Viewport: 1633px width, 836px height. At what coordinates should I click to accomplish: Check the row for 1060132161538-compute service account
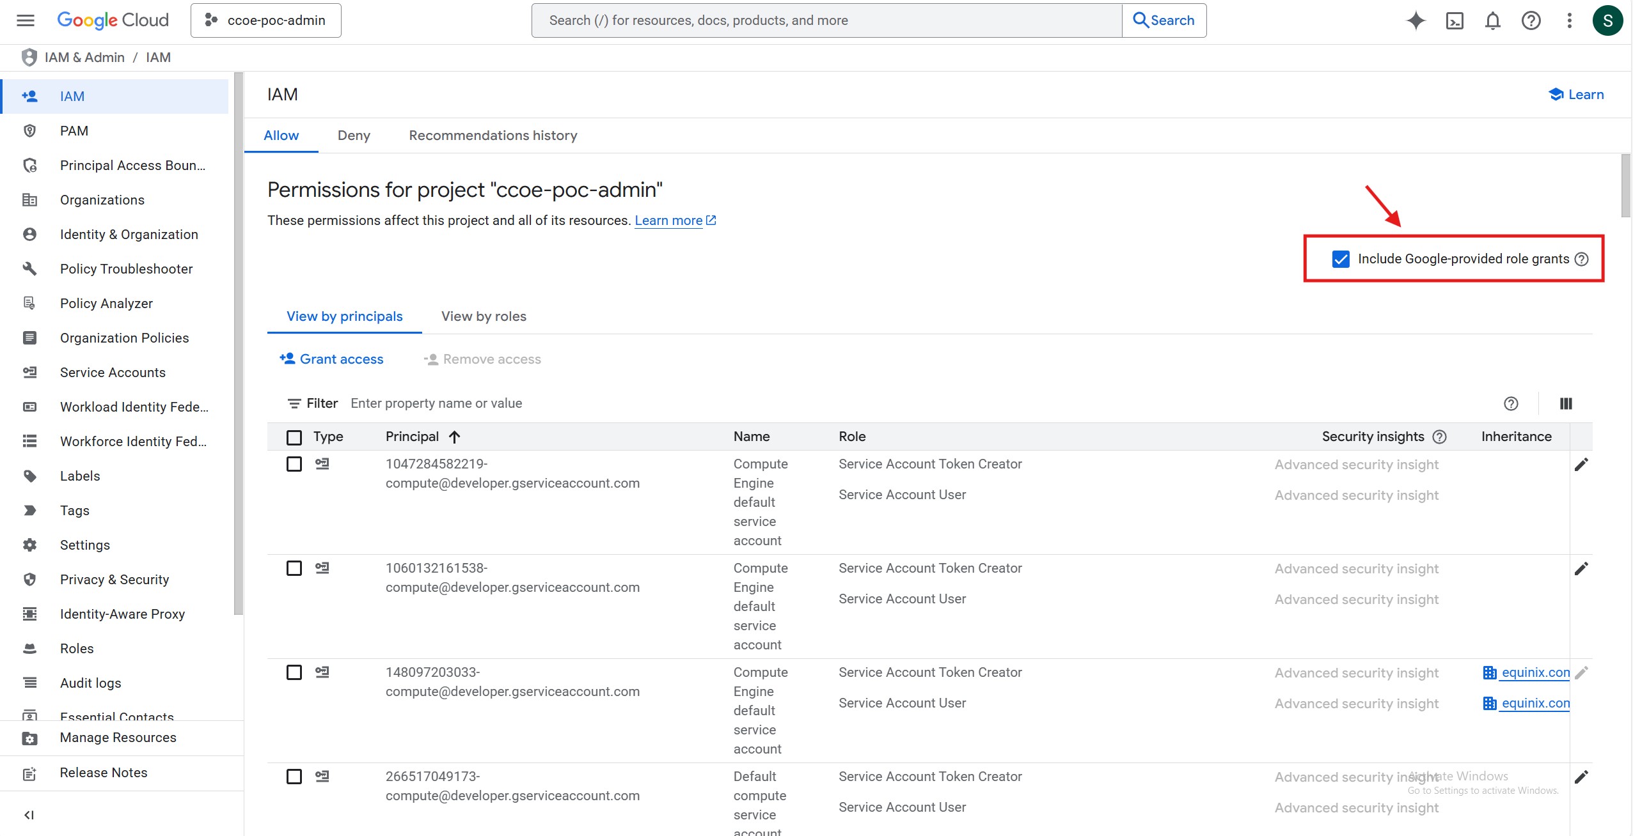click(x=294, y=568)
